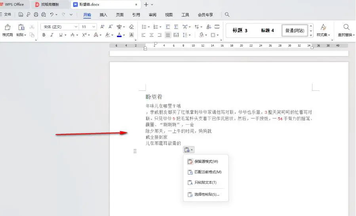The image size is (356, 216).
Task: Choose 只粘贴文本(T) paste option
Action: (206, 182)
